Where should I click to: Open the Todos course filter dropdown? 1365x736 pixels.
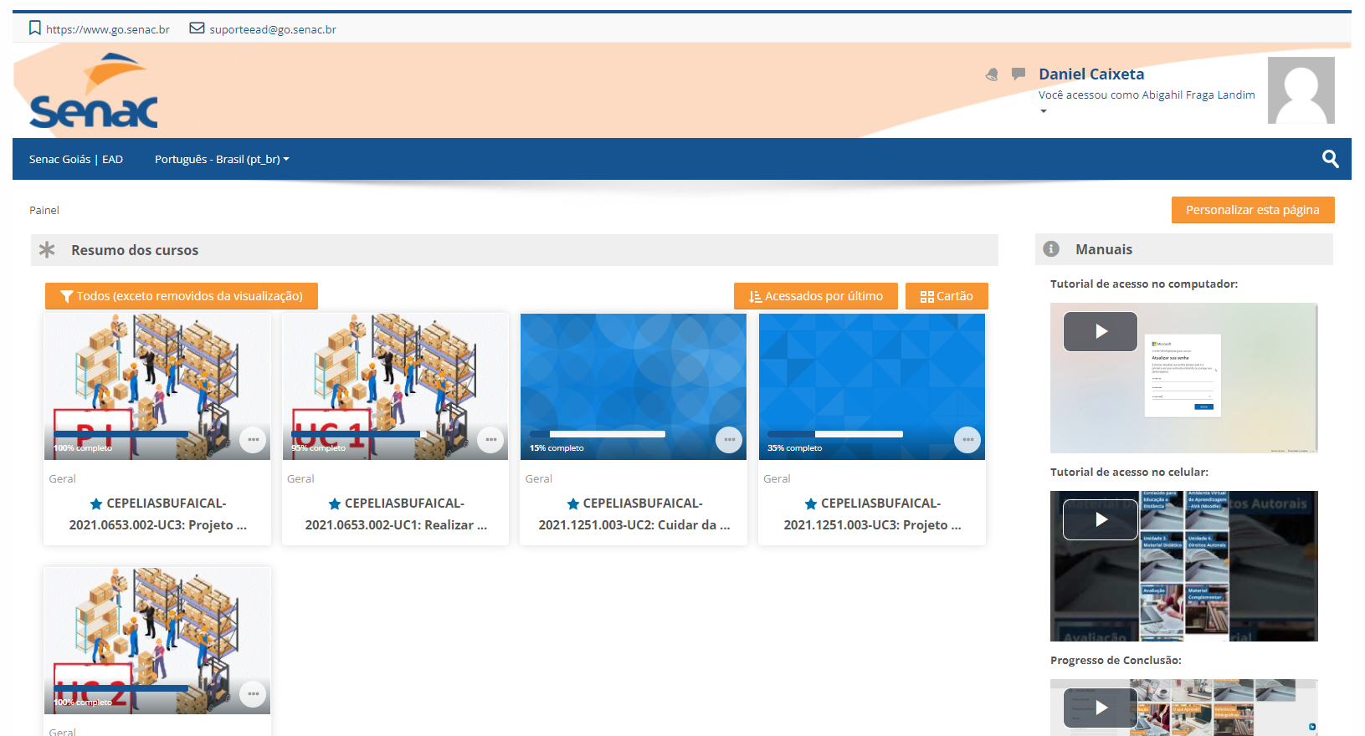(x=182, y=296)
